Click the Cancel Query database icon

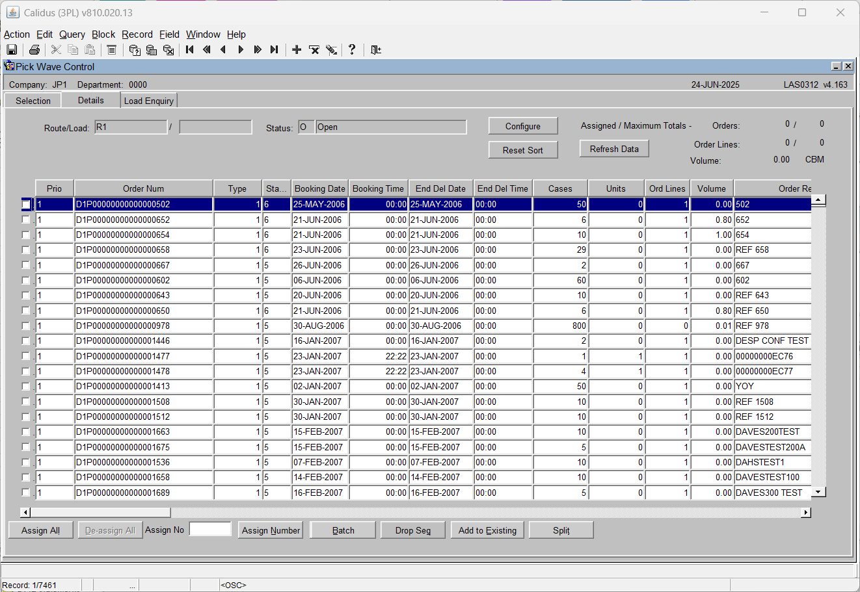(x=168, y=50)
